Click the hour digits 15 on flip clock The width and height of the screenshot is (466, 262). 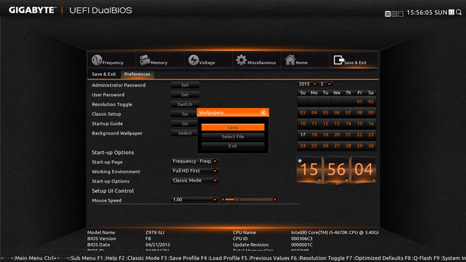pyautogui.click(x=309, y=169)
